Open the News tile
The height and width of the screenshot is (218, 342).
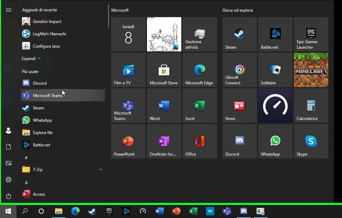point(239,106)
